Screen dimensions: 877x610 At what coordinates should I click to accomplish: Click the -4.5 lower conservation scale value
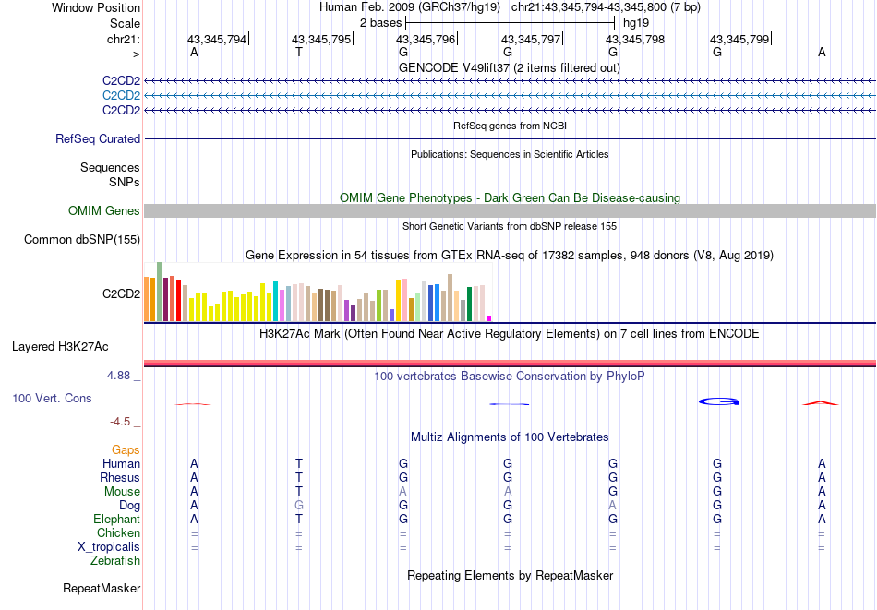(x=120, y=422)
